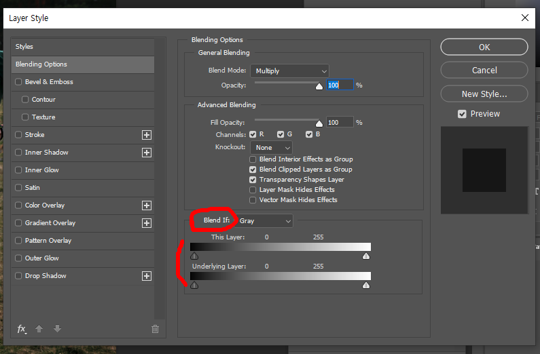Enable the Gradient Overlay checkbox
540x354 pixels.
[x=18, y=222]
